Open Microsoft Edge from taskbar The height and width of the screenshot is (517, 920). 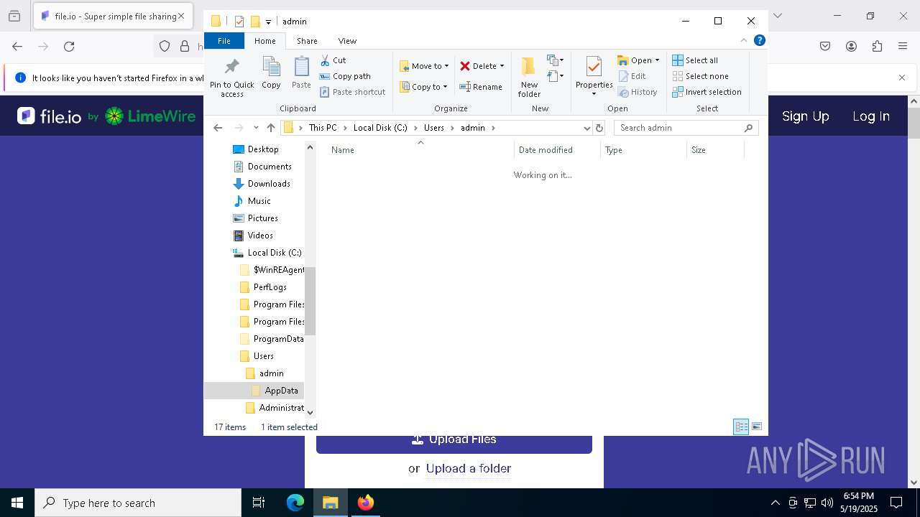(x=295, y=503)
